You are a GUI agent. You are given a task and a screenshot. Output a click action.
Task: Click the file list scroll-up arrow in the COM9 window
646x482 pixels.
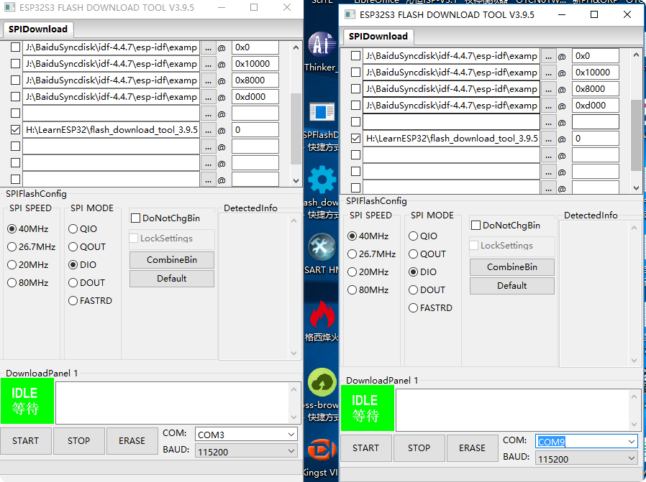[x=636, y=55]
